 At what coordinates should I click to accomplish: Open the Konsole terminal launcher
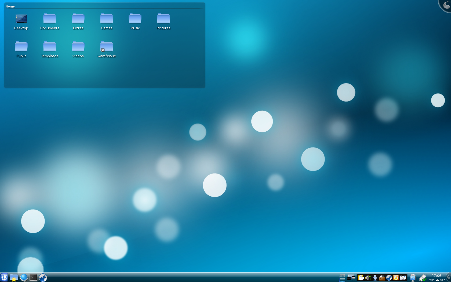pyautogui.click(x=33, y=277)
